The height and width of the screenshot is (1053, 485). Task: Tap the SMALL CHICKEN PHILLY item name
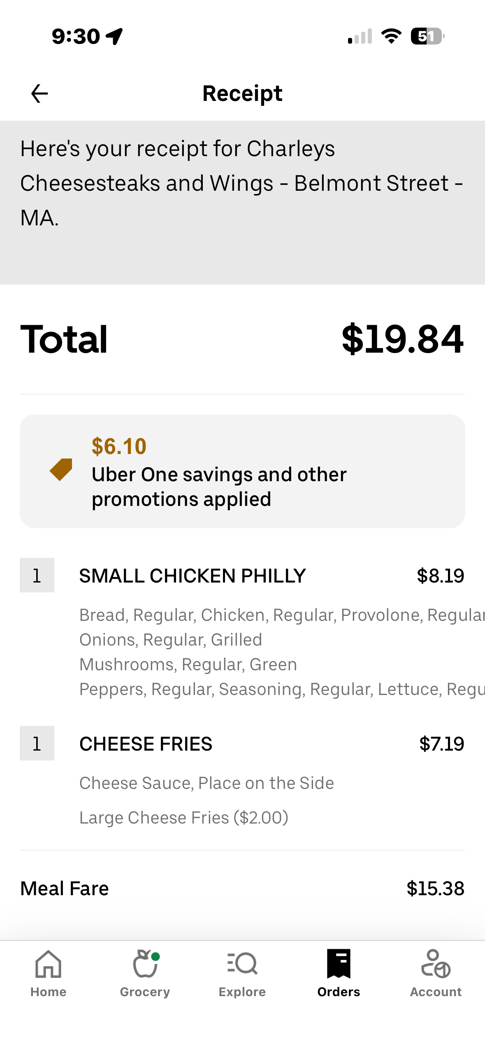(193, 576)
